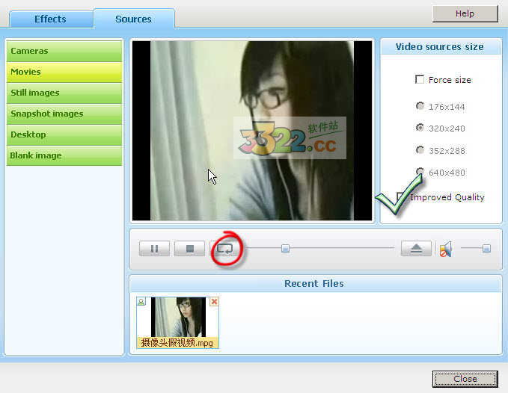Click the person icon on recent file
This screenshot has height=393, width=508.
[x=141, y=301]
